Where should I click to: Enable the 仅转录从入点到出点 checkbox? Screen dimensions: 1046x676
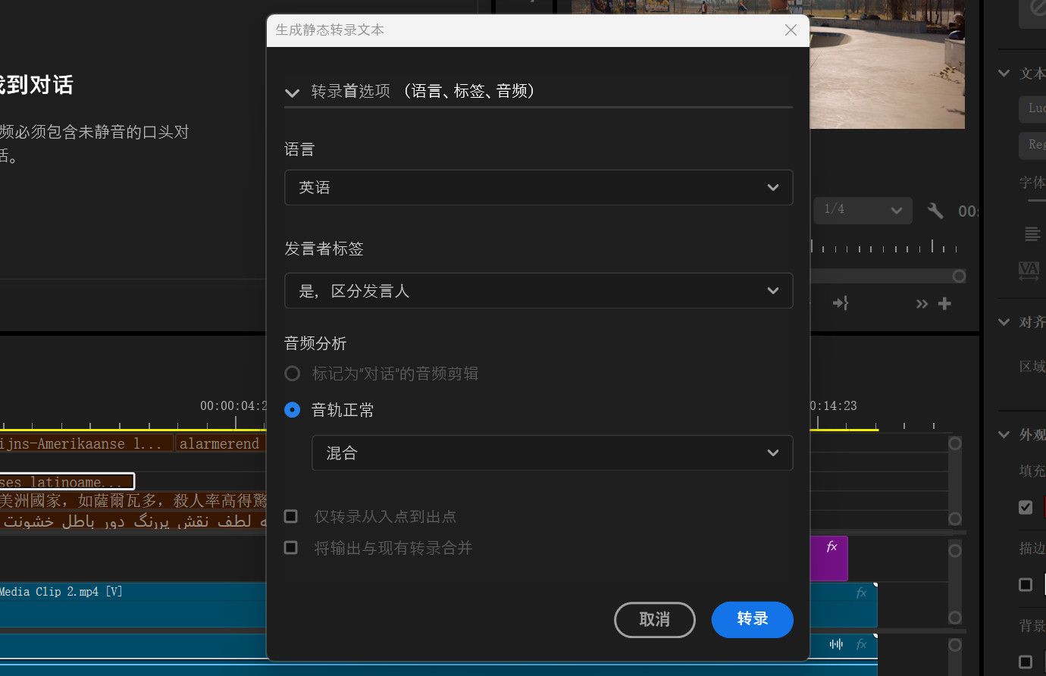tap(291, 516)
